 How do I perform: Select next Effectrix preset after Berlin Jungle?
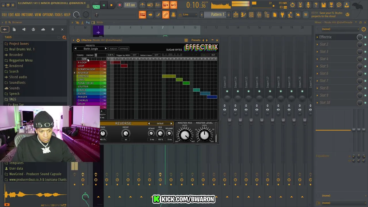[106, 49]
